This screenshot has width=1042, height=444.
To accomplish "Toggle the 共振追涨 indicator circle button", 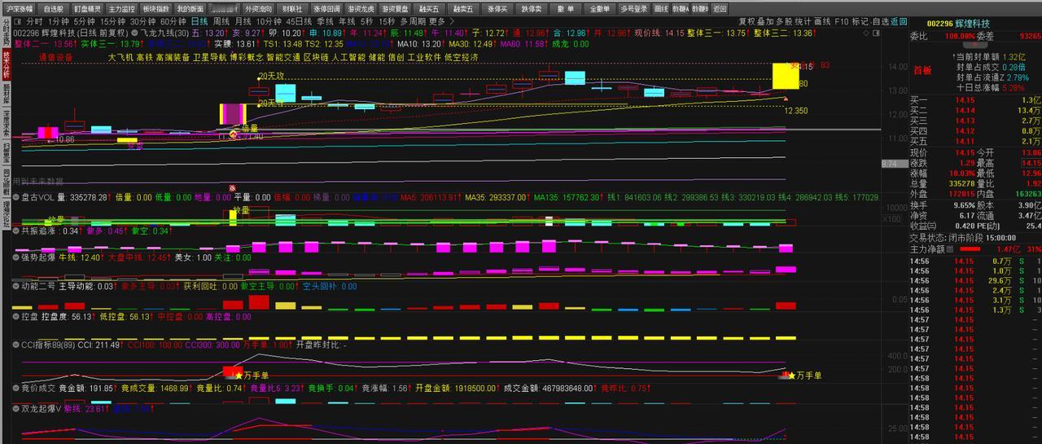I will (16, 231).
